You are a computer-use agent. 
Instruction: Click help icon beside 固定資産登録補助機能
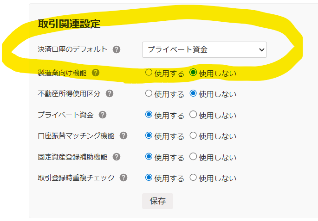[x=117, y=157]
